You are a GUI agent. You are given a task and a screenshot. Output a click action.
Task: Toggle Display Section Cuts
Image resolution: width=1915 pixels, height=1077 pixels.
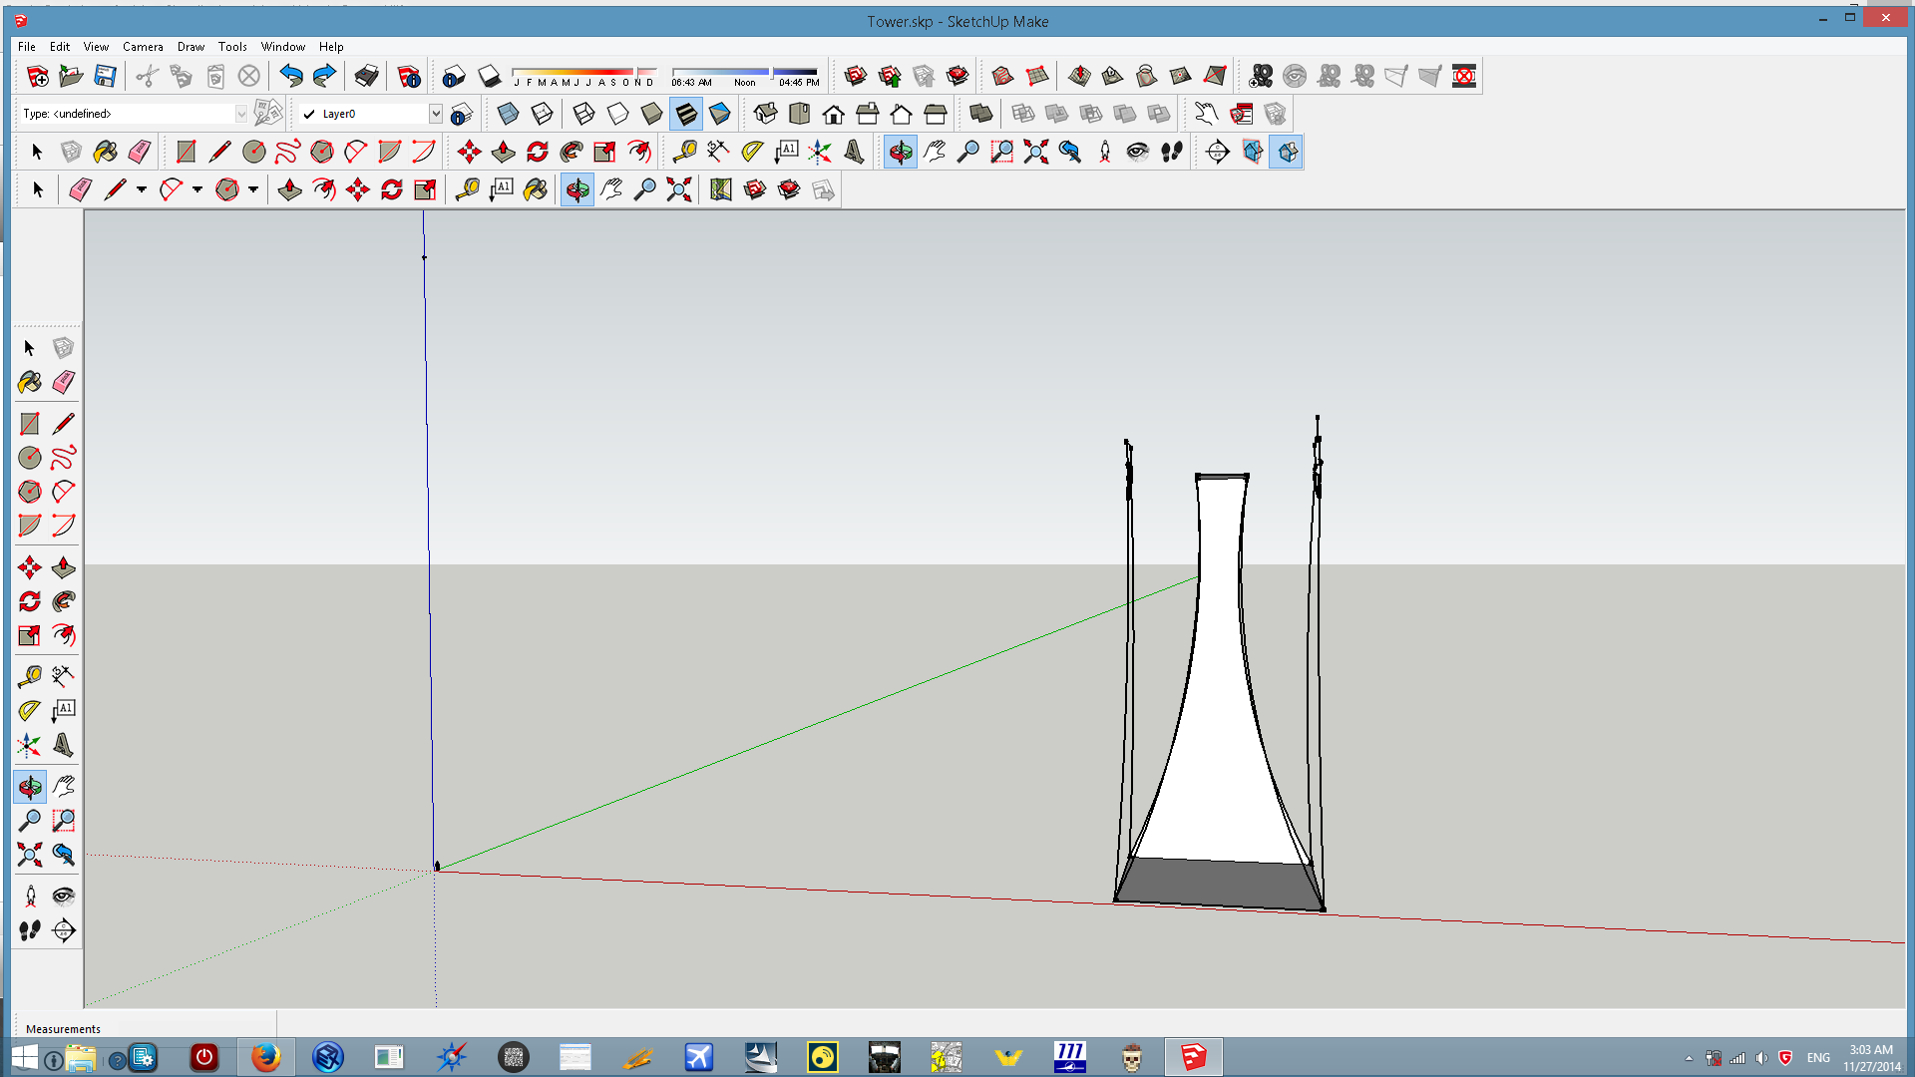1287,152
